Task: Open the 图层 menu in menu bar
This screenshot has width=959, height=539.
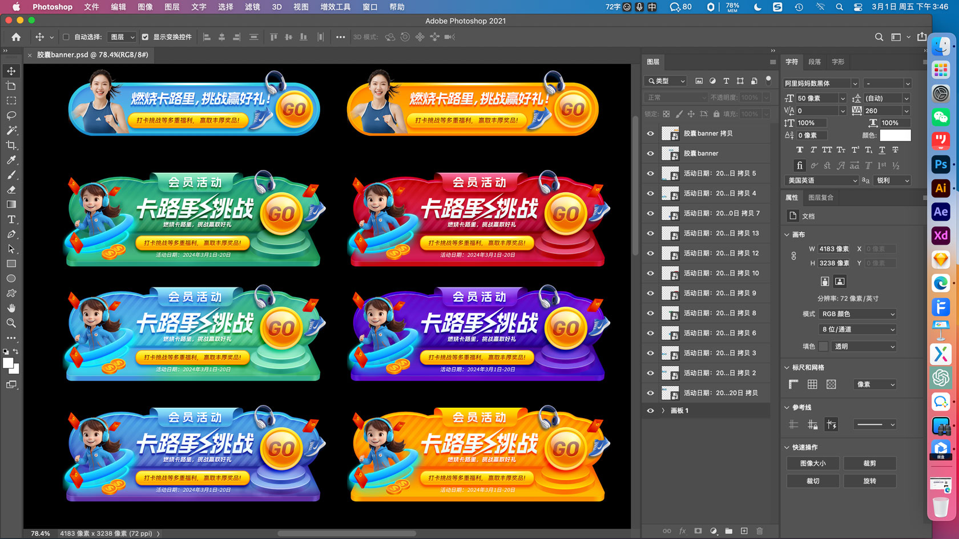Action: pos(172,7)
